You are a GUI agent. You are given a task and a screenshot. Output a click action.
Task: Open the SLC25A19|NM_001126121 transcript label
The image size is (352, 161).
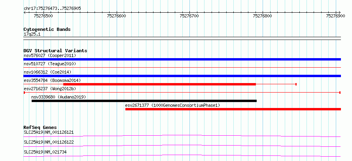tap(49, 132)
